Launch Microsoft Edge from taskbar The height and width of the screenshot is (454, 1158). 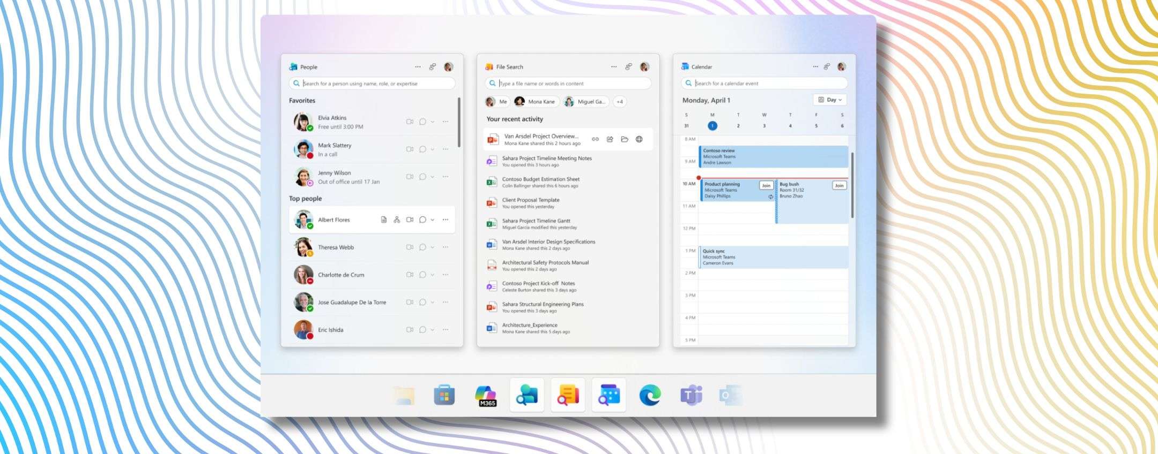(x=650, y=396)
